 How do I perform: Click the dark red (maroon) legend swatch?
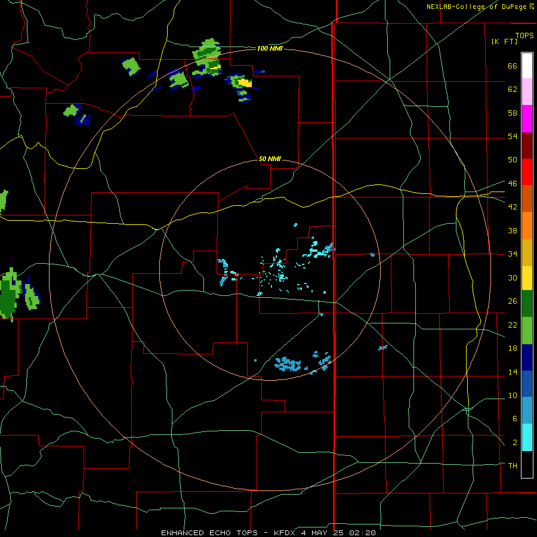[x=527, y=145]
